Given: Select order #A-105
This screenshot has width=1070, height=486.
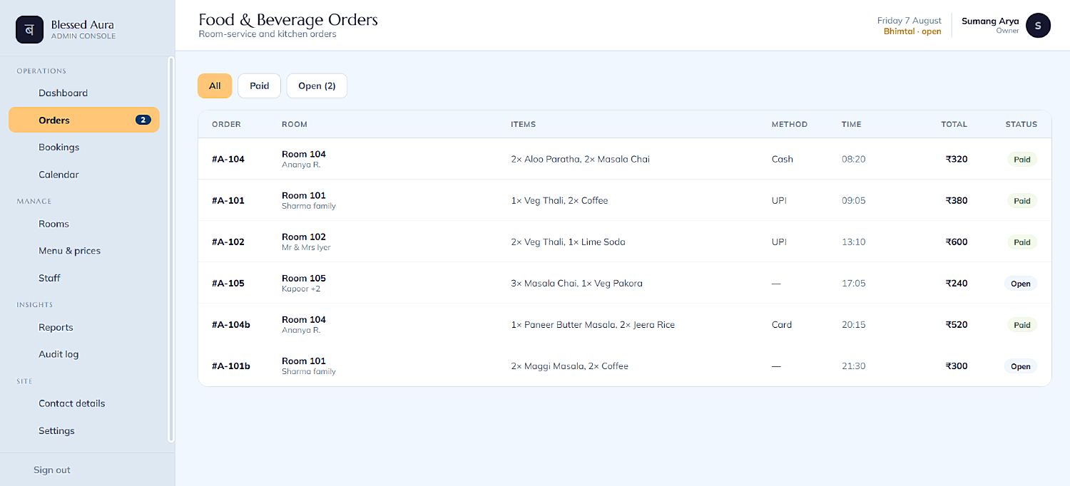Looking at the screenshot, I should coord(228,284).
